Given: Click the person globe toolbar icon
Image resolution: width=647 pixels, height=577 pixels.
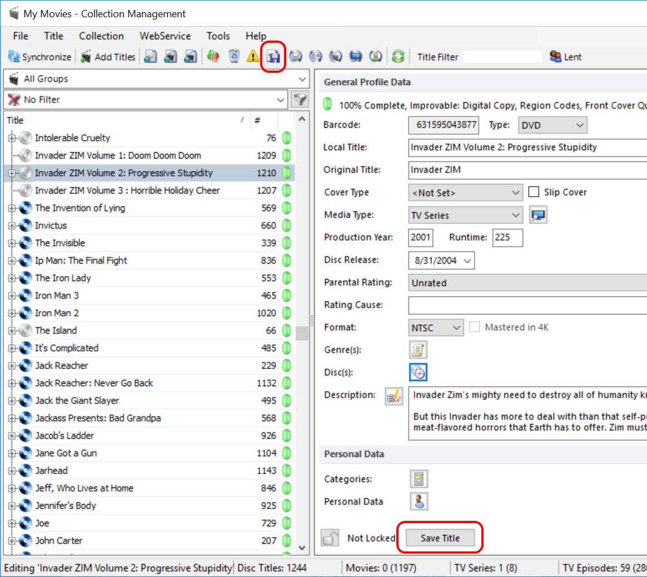Looking at the screenshot, I should point(376,56).
